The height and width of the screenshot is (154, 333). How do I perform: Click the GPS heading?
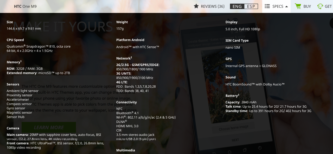[229, 59]
